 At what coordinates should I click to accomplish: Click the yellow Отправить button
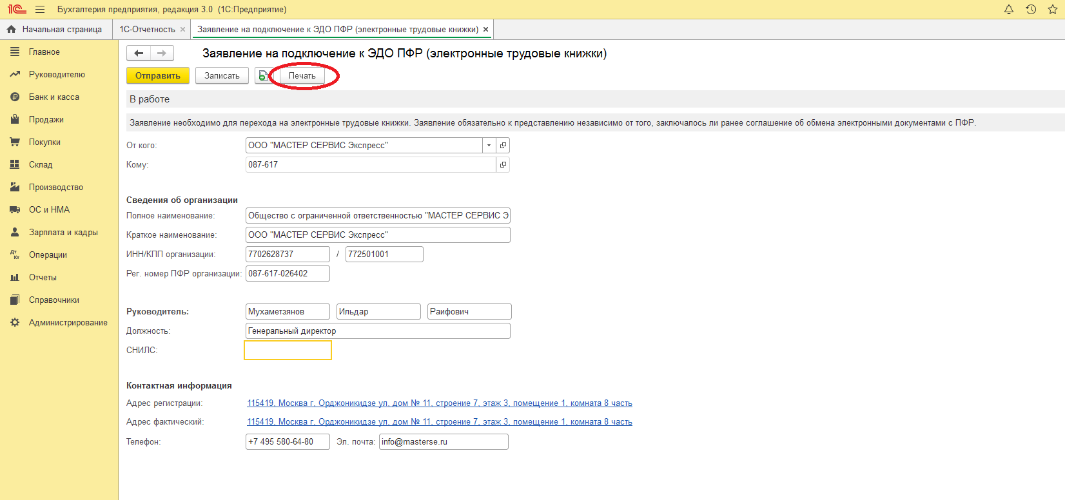pos(158,76)
